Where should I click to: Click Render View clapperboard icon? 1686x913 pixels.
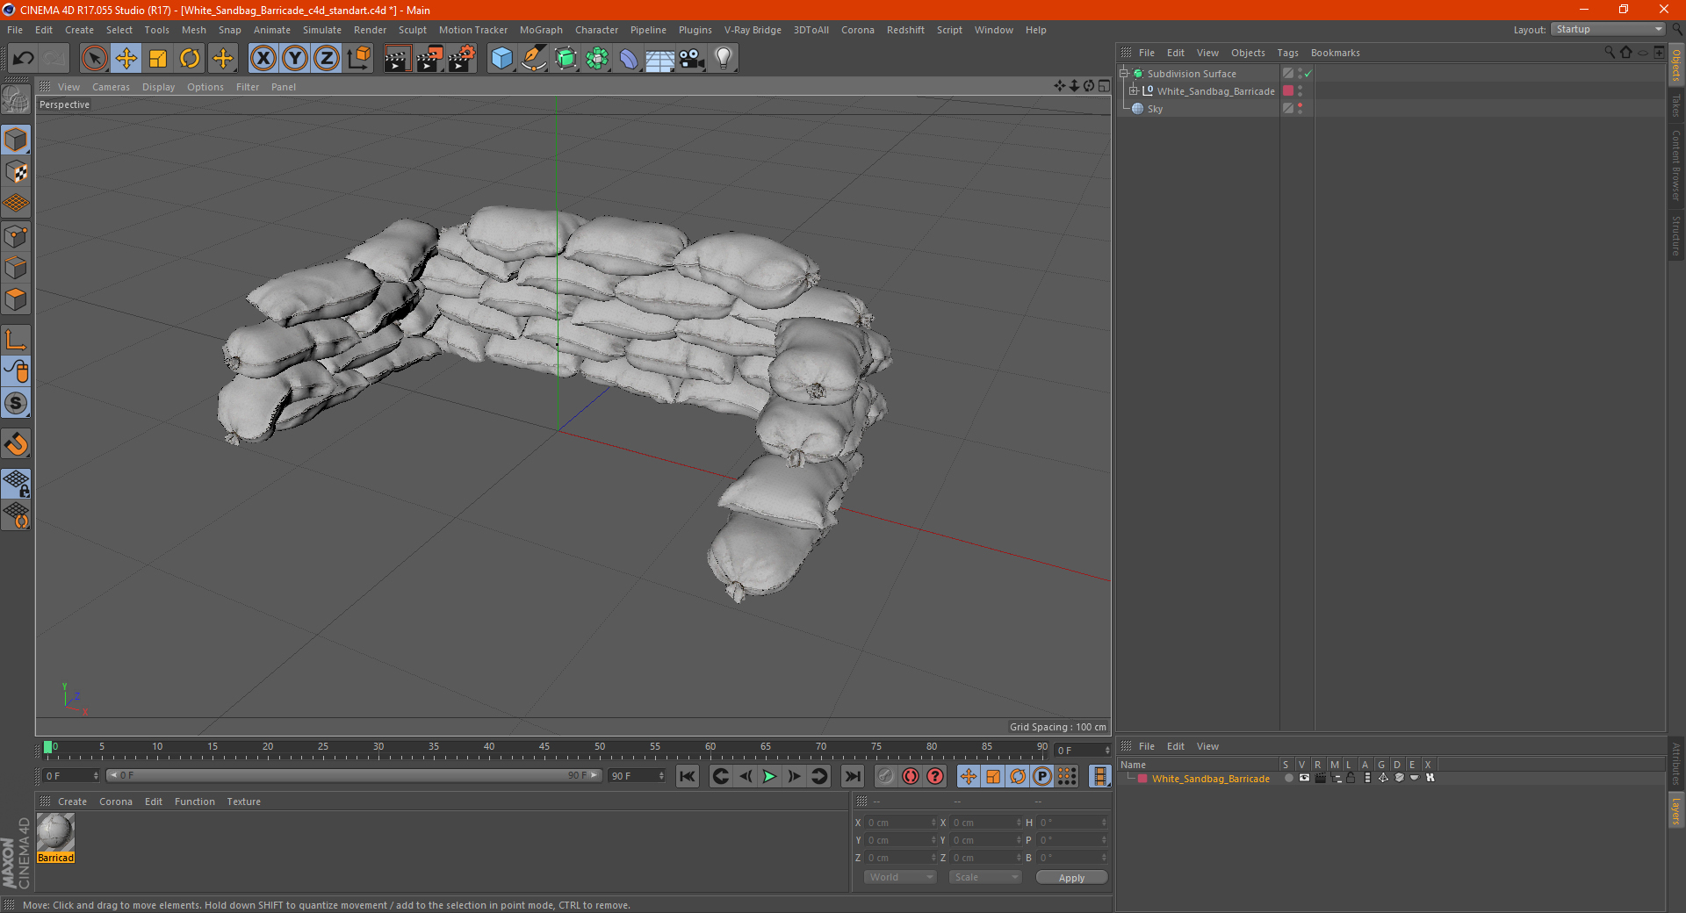pos(397,59)
